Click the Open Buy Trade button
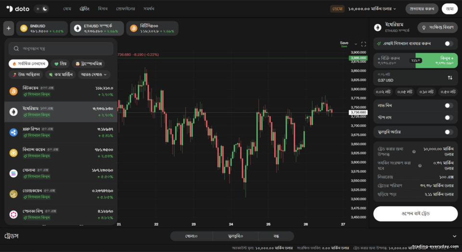Screen dimensions: 462x252 pyautogui.click(x=415, y=214)
